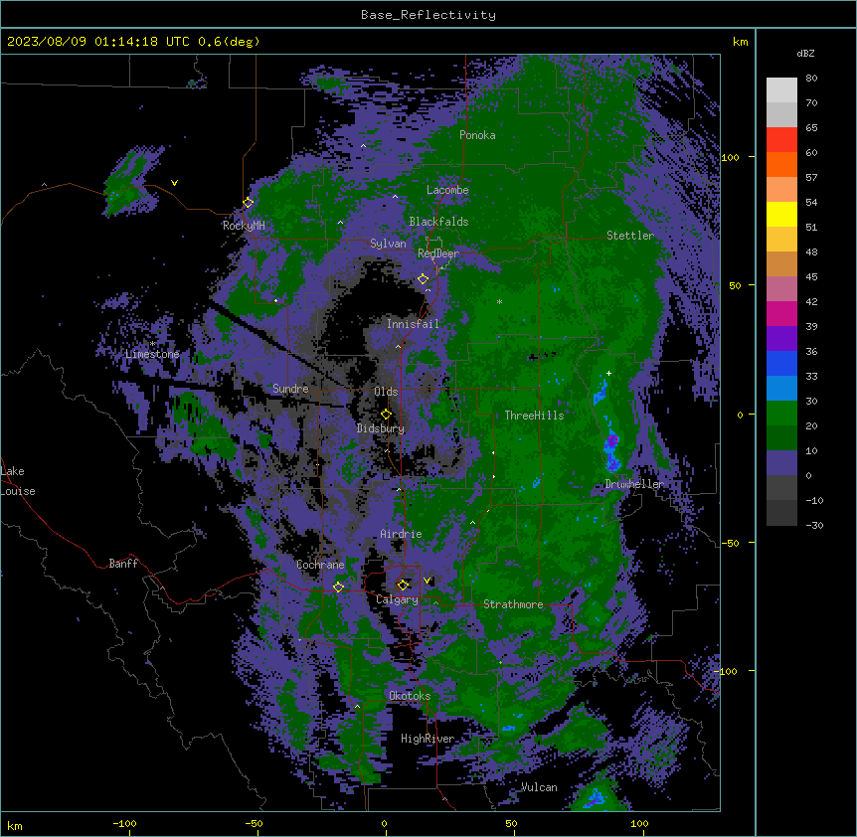Click the Base_Reflectivity title text
This screenshot has width=857, height=837.
pos(428,15)
